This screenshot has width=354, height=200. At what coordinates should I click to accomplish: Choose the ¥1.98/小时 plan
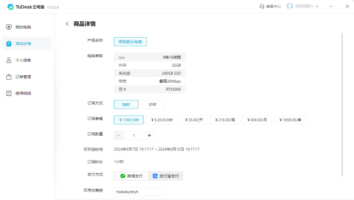coord(129,120)
